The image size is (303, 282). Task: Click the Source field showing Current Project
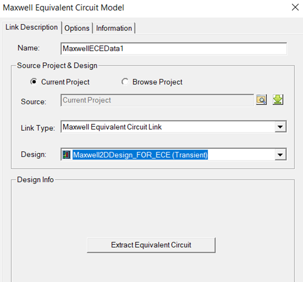pos(157,100)
